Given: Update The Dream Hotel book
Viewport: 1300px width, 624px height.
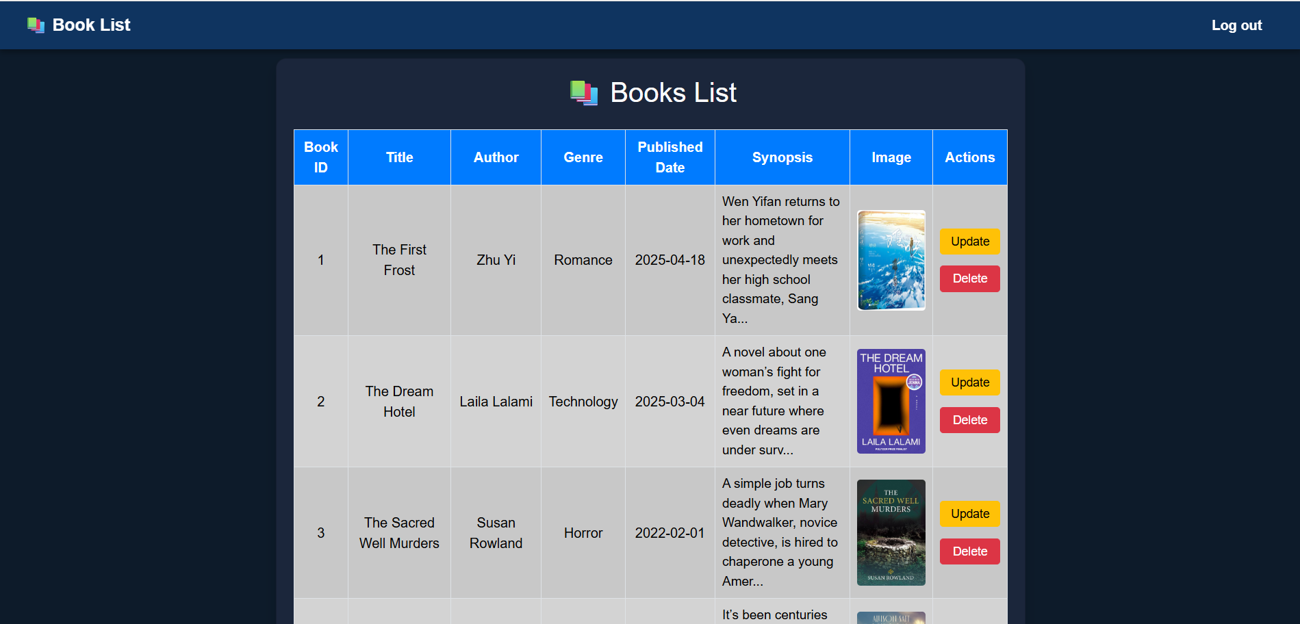Looking at the screenshot, I should tap(970, 382).
